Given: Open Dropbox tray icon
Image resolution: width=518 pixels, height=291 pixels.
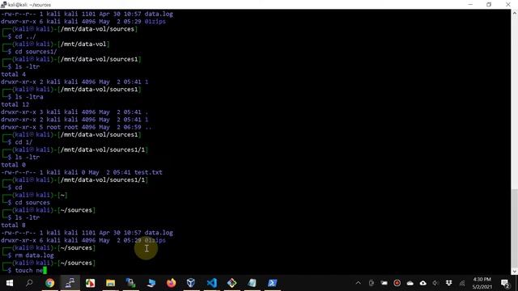Looking at the screenshot, I should 448,283.
